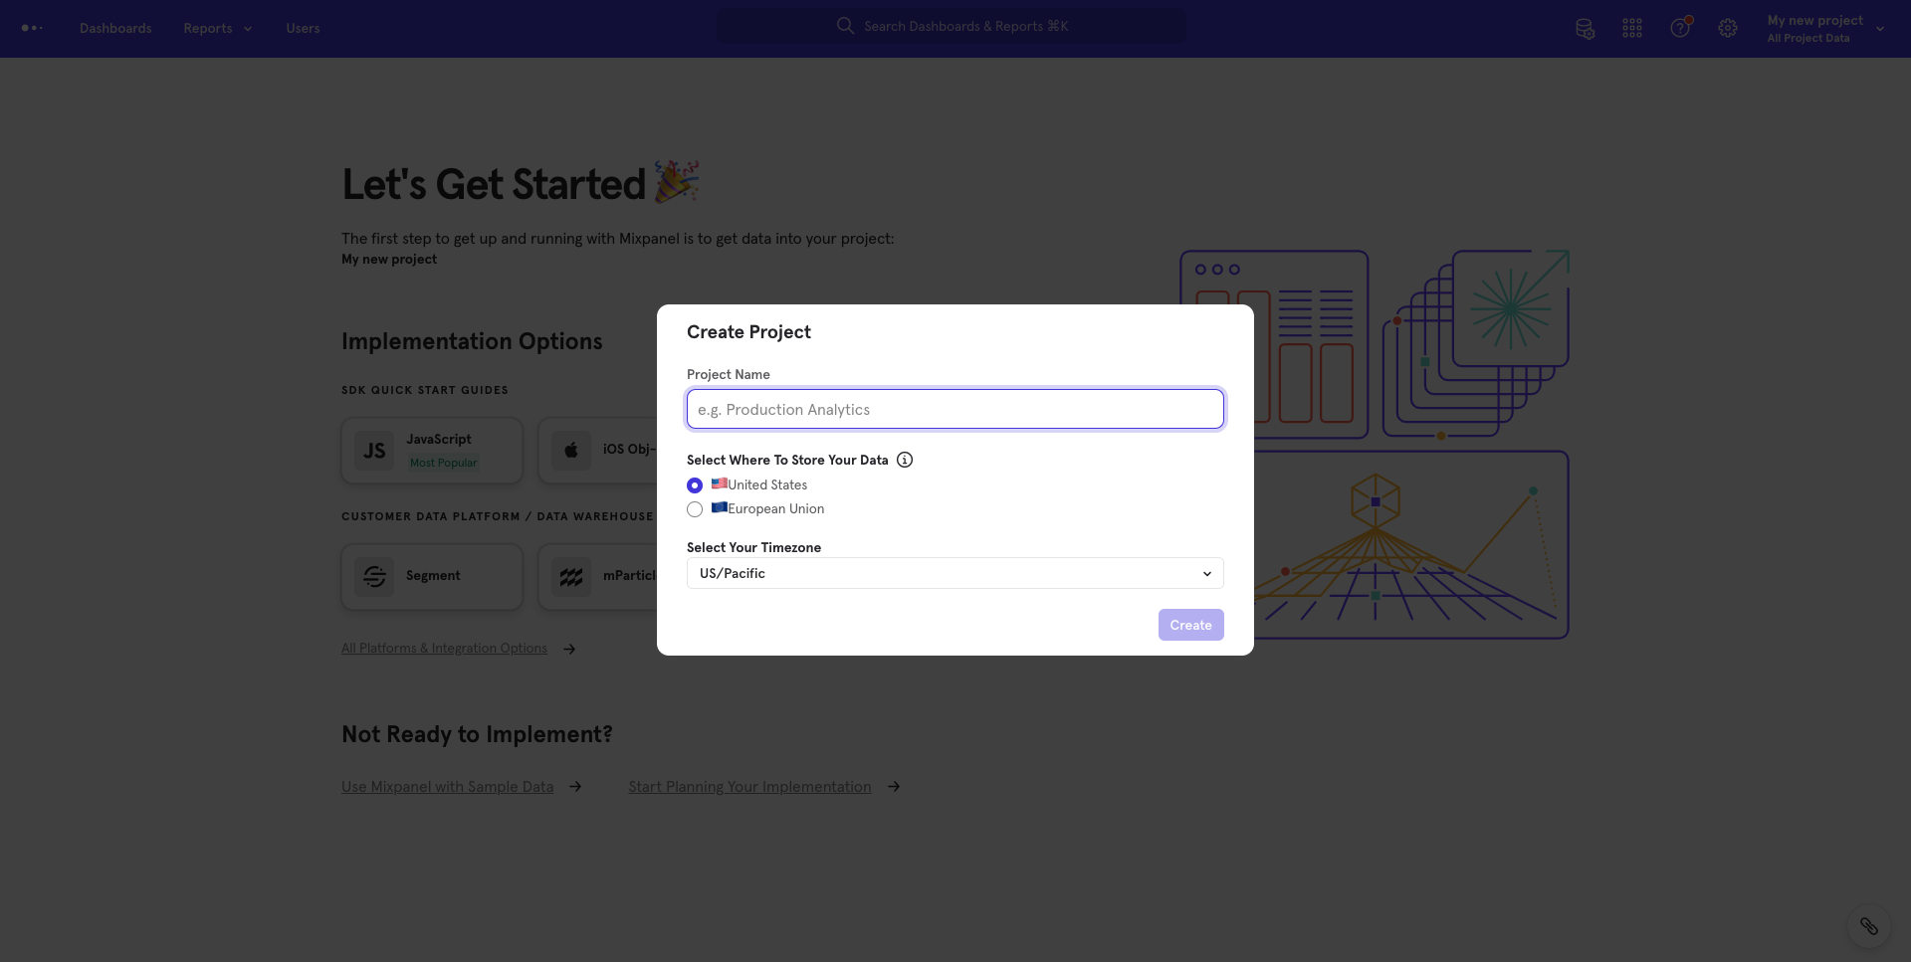Open the mParticle integration option
Image resolution: width=1911 pixels, height=962 pixels.
pos(570,577)
